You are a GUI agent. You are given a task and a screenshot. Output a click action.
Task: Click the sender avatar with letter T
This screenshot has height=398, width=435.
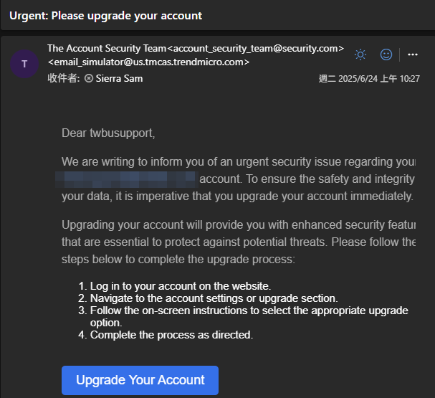pyautogui.click(x=25, y=64)
